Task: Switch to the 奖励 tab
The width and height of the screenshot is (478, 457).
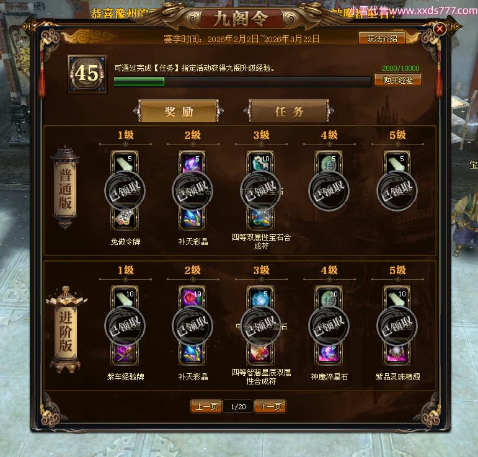Action: 179,111
